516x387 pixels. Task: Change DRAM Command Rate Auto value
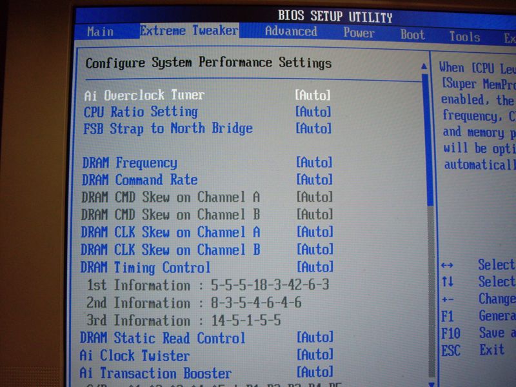(314, 180)
